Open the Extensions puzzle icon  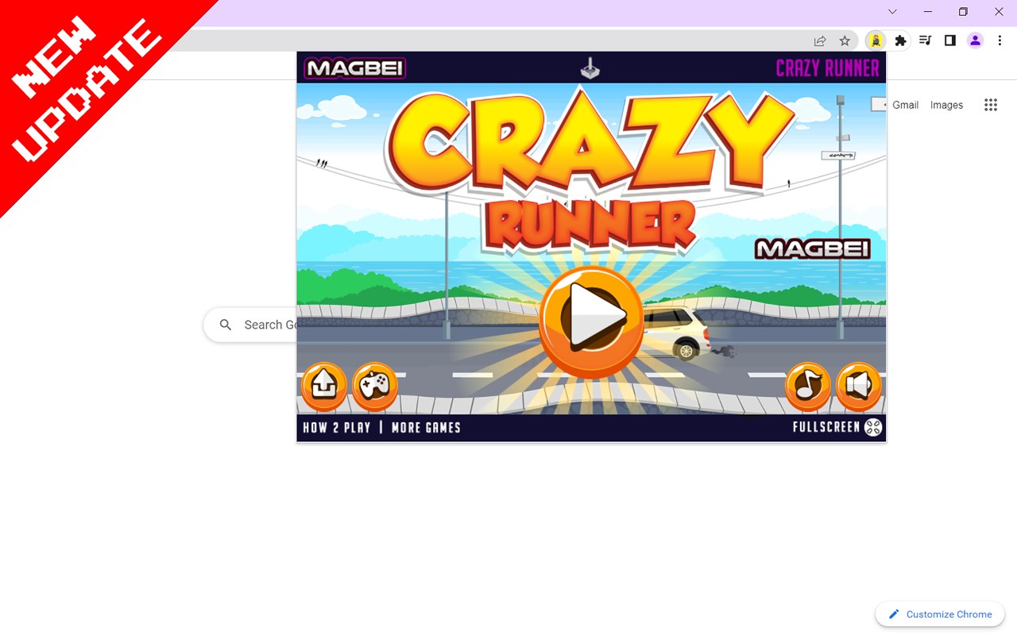(x=900, y=40)
